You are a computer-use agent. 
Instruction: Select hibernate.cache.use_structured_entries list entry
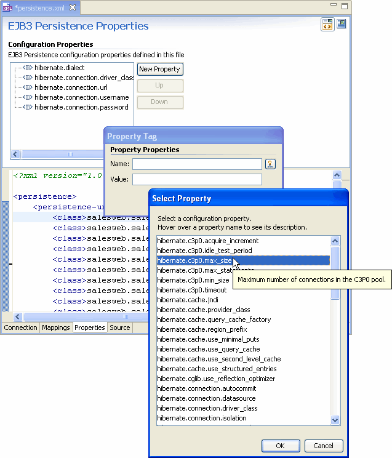tap(243, 369)
